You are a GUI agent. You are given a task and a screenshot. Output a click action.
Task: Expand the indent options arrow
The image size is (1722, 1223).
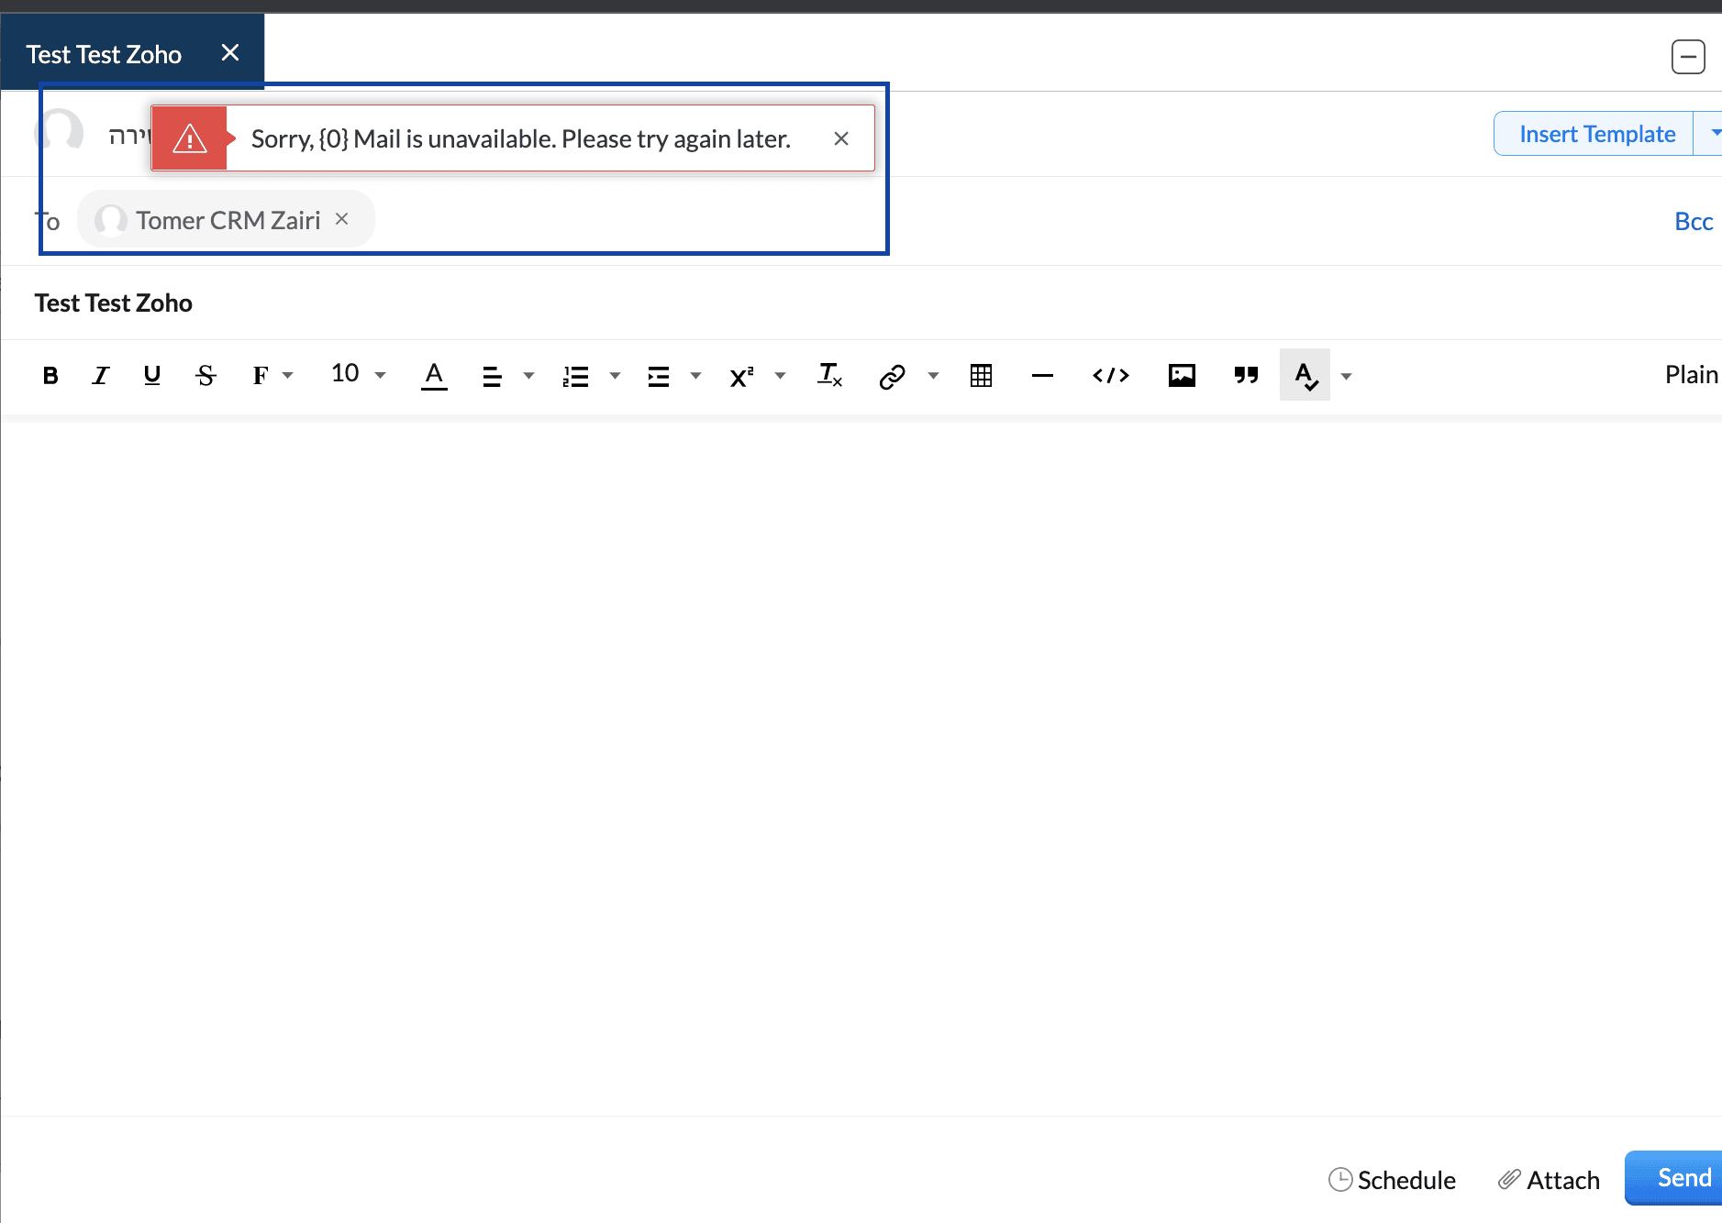(x=695, y=376)
